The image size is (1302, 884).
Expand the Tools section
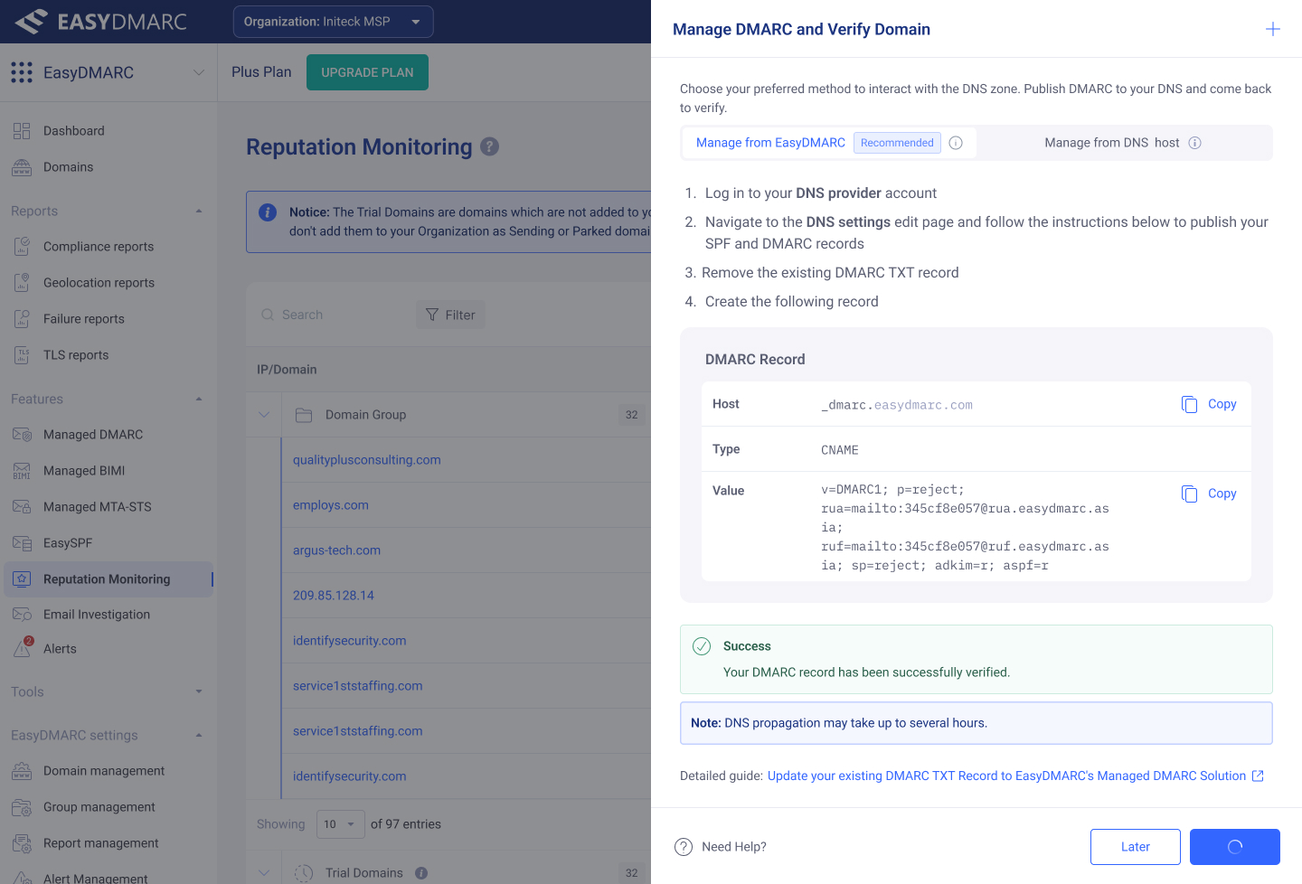click(199, 692)
